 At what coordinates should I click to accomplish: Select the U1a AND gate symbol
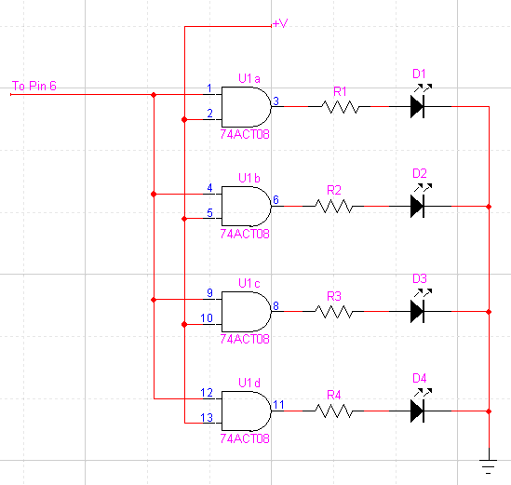[x=246, y=107]
